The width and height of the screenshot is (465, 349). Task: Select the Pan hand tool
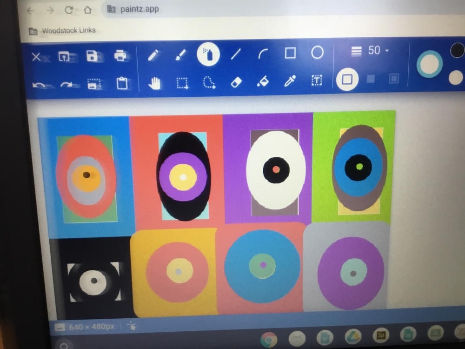point(154,83)
